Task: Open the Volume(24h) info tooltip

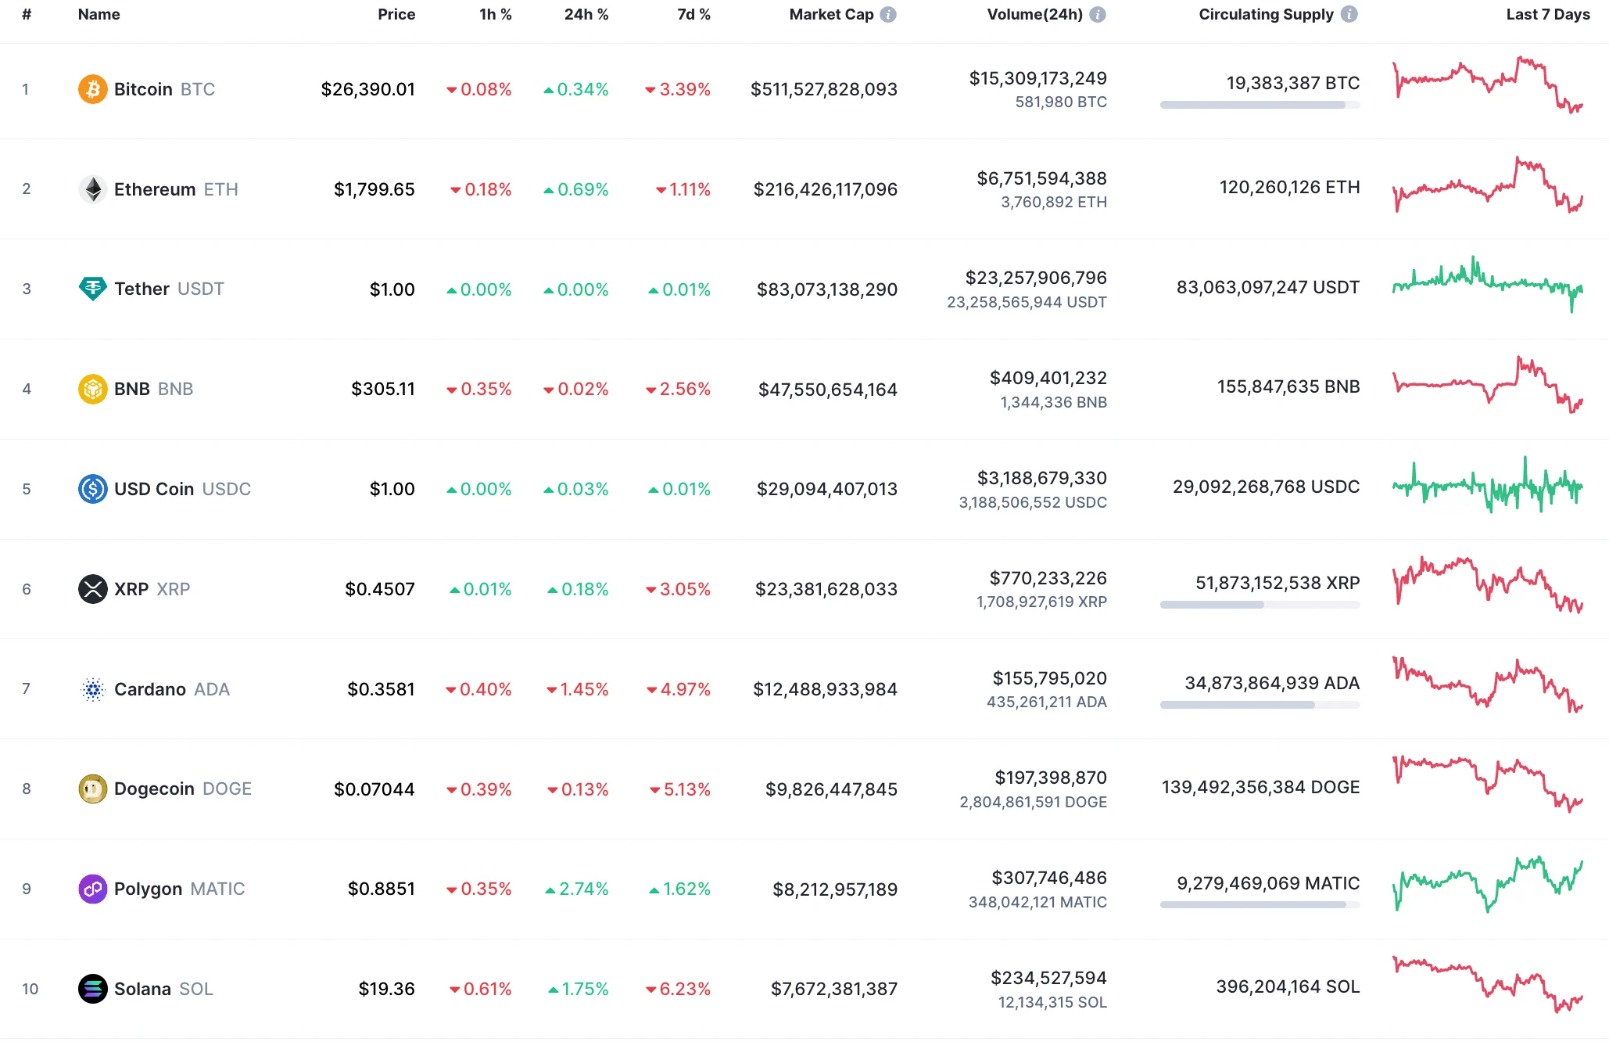Action: pyautogui.click(x=1098, y=13)
